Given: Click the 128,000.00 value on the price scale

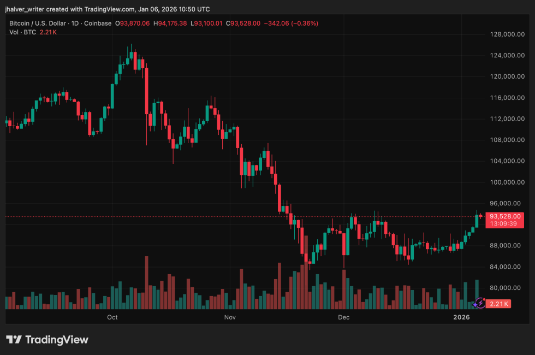Looking at the screenshot, I should point(509,34).
